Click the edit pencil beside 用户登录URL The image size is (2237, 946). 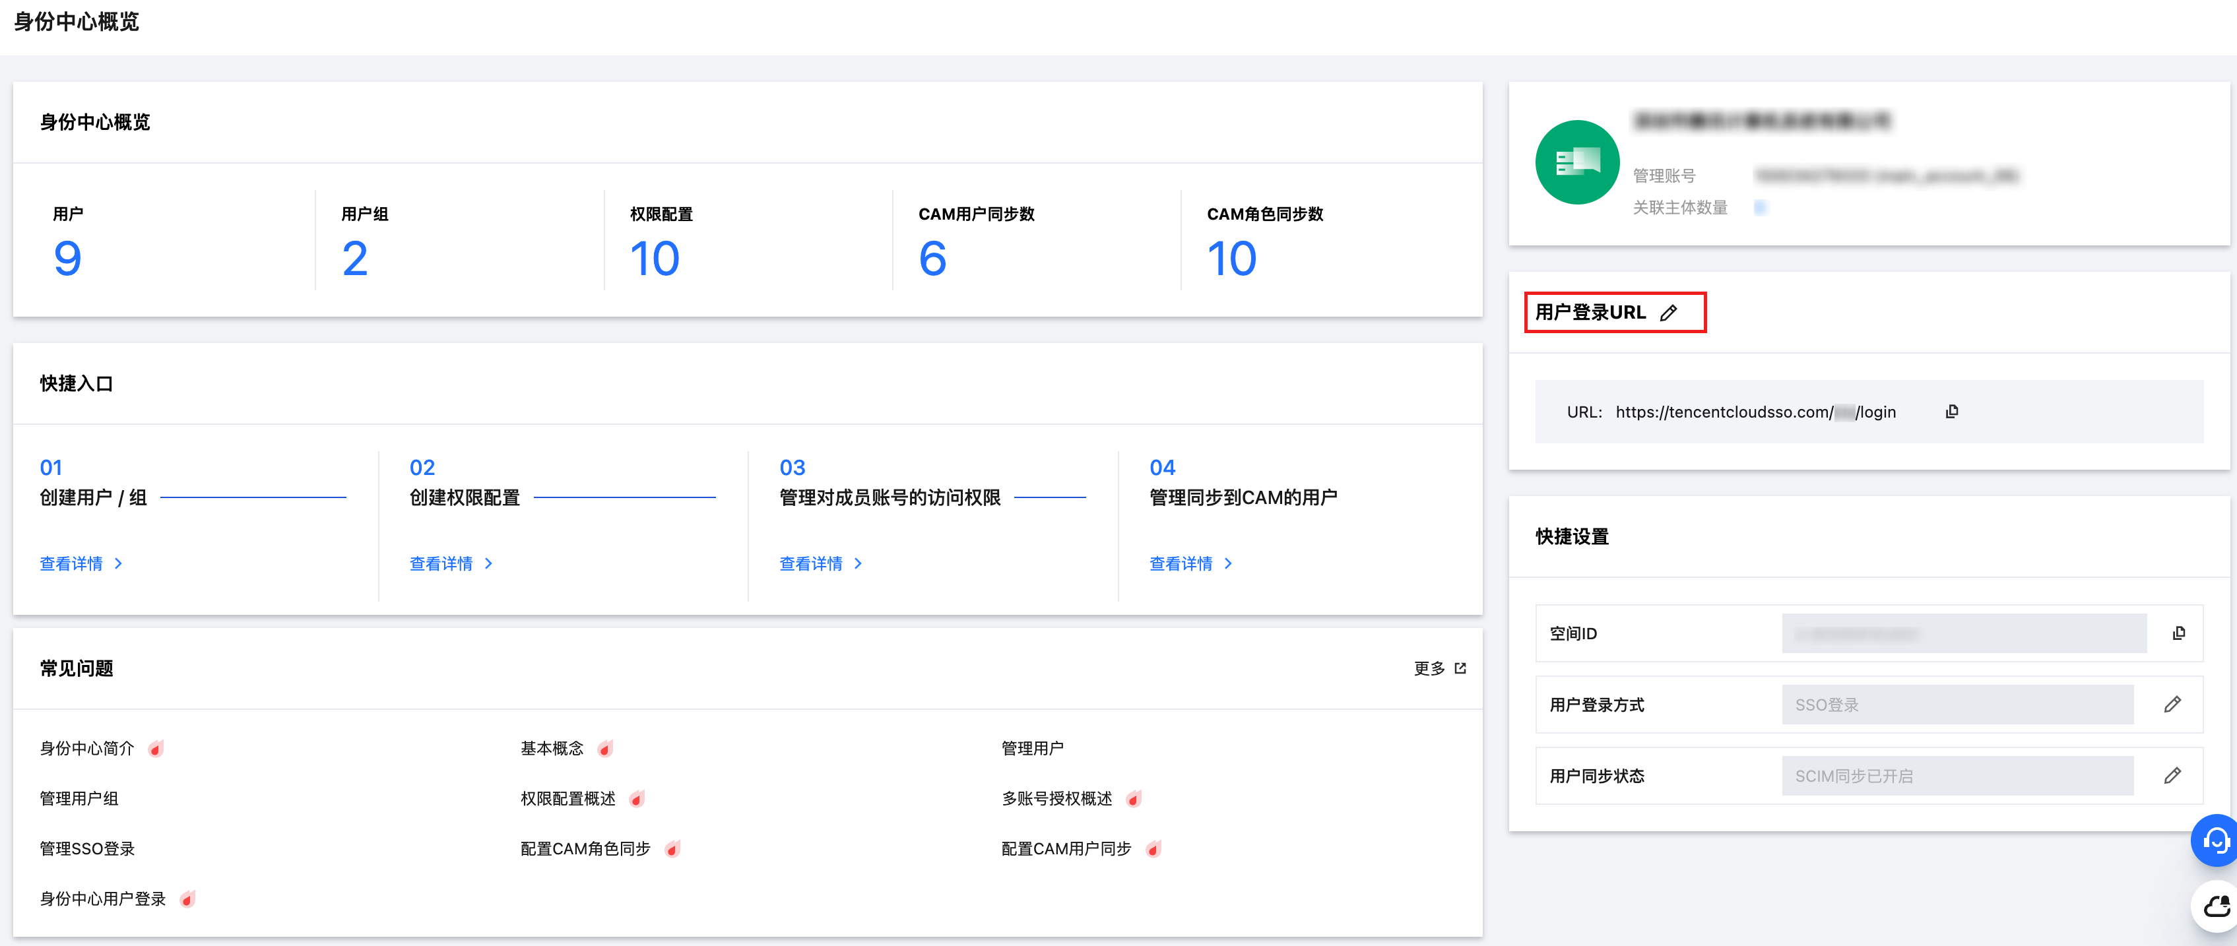1668,313
